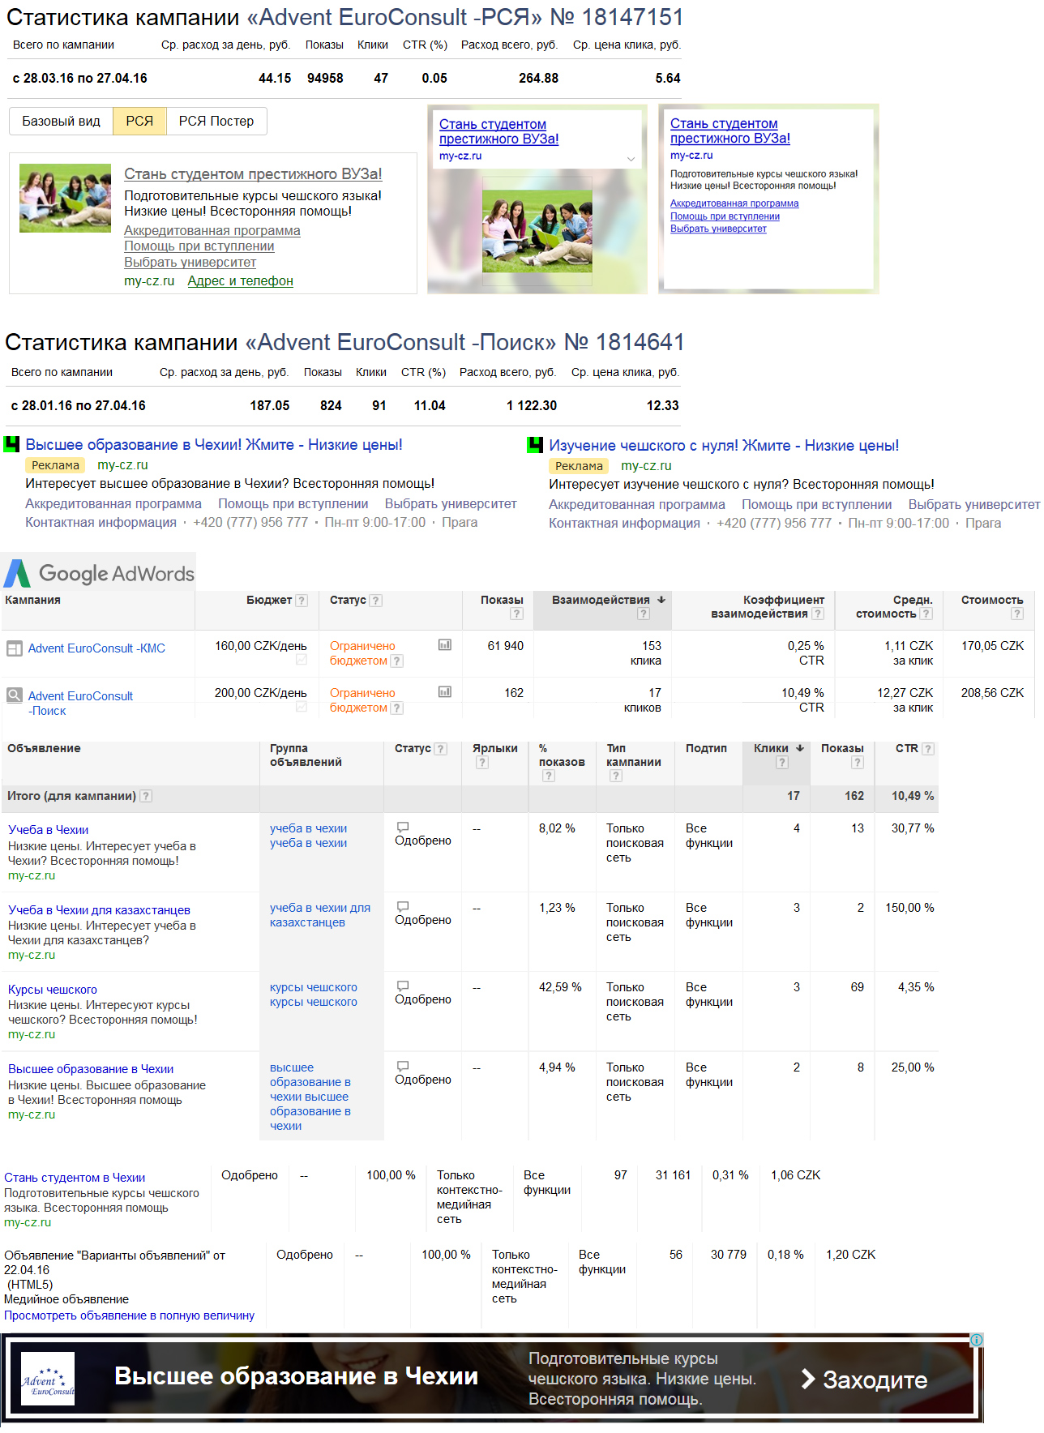Open ad title Стань студентом престижного ВУЗа! in РСЯ ad

253,174
